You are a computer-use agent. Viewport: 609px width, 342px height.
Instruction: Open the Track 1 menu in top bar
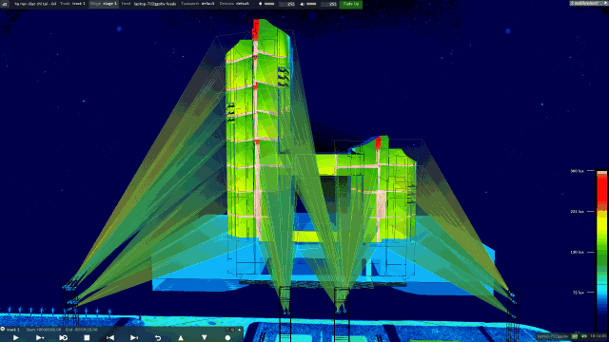coord(72,4)
